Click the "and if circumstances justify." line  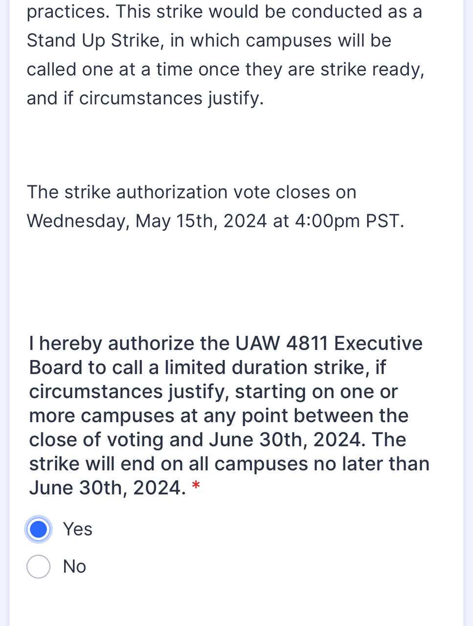(x=145, y=98)
